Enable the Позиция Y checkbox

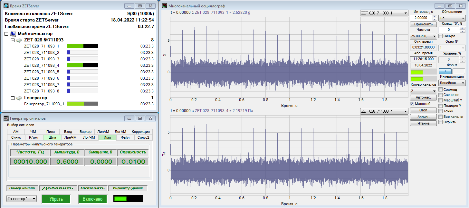pos(441,106)
